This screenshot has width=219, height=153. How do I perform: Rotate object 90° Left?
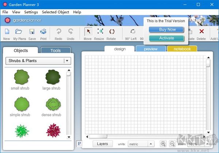click(x=133, y=31)
